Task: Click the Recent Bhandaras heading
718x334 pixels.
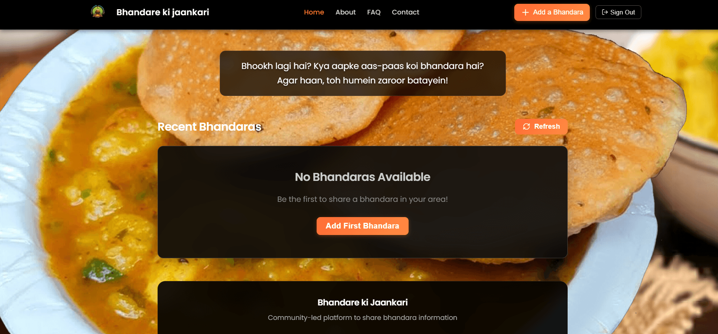Action: pyautogui.click(x=209, y=126)
